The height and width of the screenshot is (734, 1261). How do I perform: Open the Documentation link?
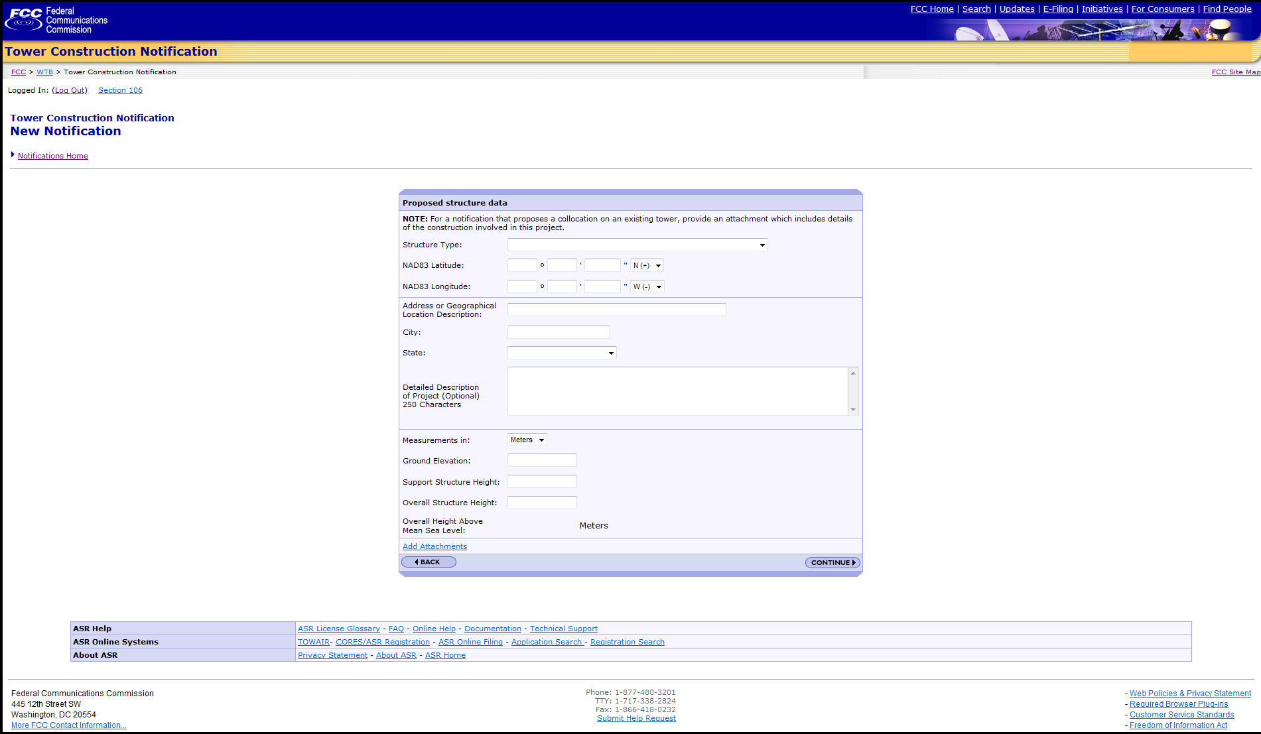(493, 629)
